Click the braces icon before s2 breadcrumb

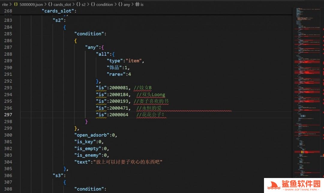(78, 4)
